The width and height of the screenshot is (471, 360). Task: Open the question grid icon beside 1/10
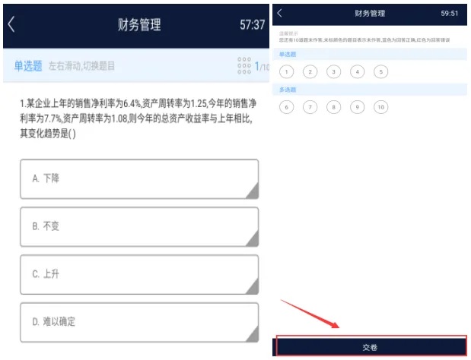(x=244, y=65)
